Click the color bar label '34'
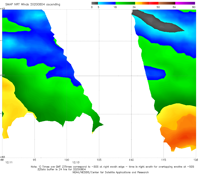Viewport: 198px width, 174px height. coord(134,7)
